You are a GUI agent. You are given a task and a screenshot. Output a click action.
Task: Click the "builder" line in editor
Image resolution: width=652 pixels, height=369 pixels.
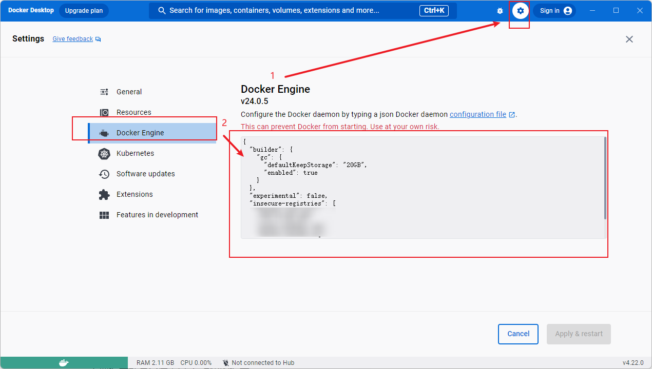(x=271, y=150)
